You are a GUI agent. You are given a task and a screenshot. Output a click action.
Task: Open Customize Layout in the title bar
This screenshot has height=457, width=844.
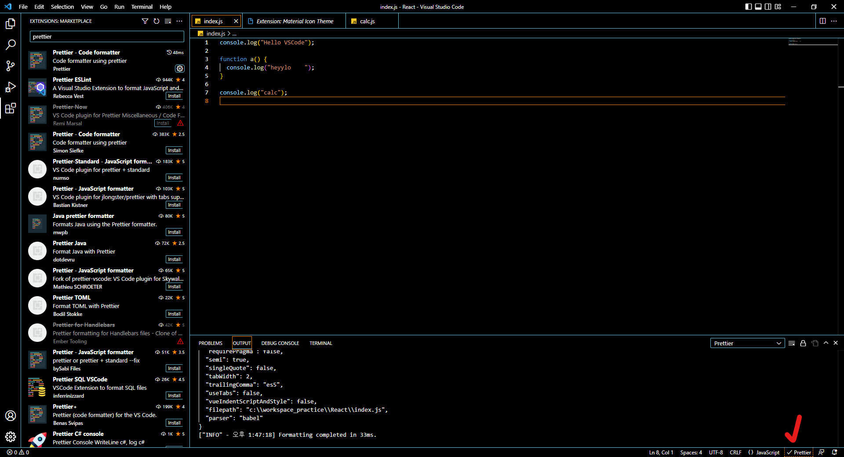(778, 7)
